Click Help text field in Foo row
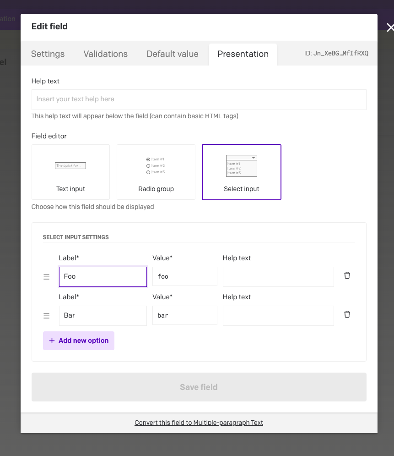Viewport: 394px width, 456px height. (278, 277)
